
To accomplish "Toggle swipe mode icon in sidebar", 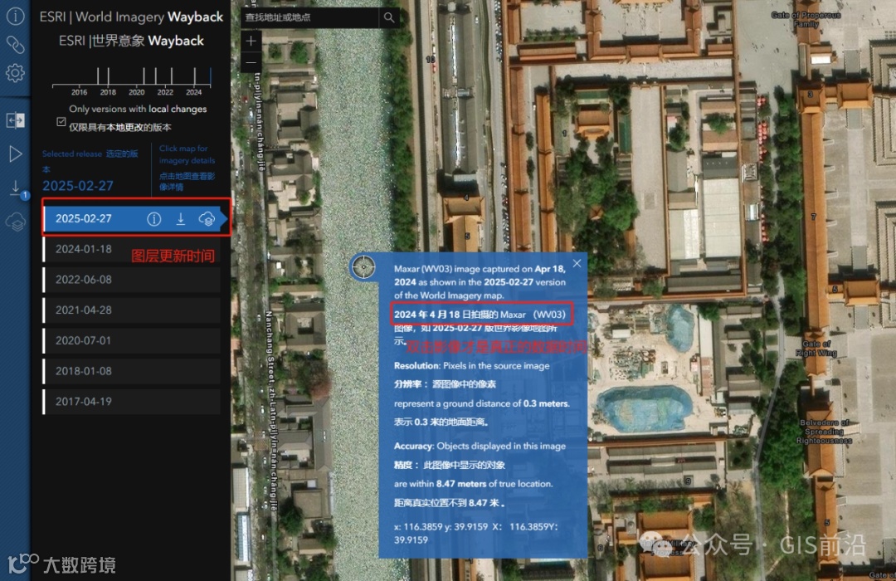I will [x=16, y=120].
